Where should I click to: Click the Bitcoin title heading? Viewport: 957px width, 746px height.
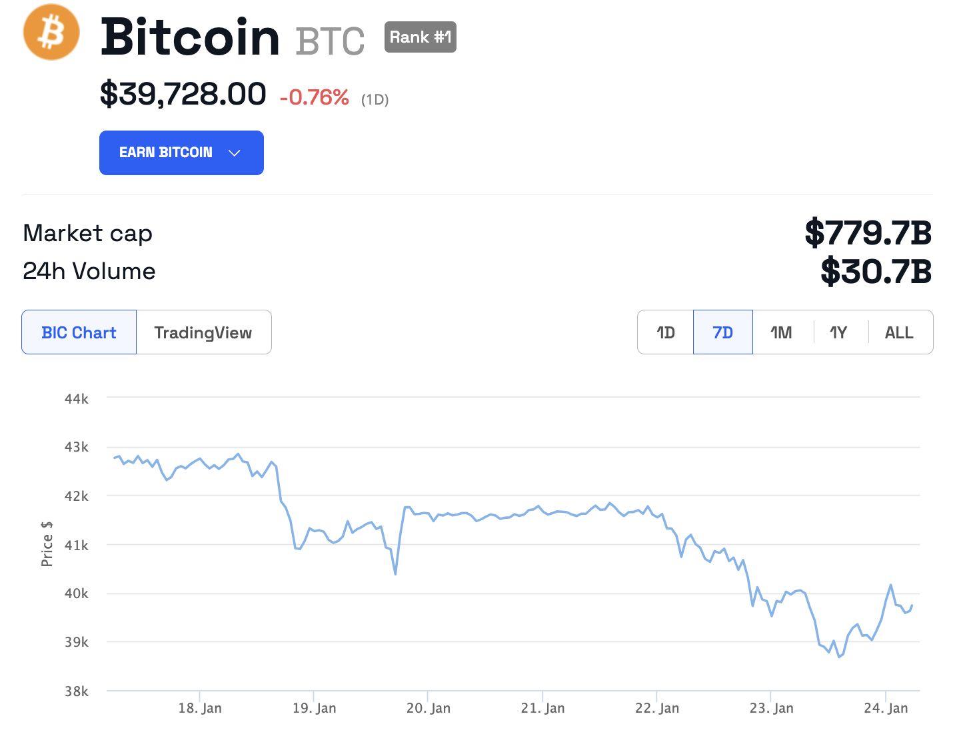(190, 37)
